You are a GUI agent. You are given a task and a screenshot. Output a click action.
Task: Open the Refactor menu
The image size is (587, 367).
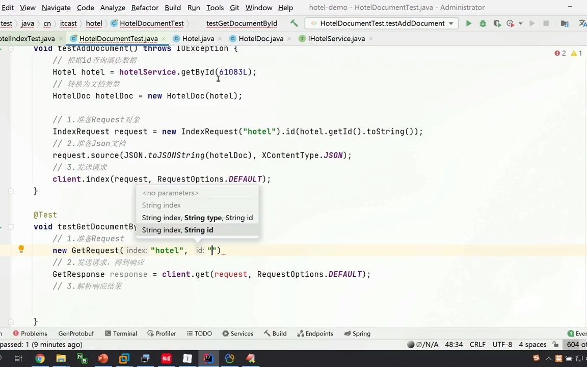[x=145, y=8]
